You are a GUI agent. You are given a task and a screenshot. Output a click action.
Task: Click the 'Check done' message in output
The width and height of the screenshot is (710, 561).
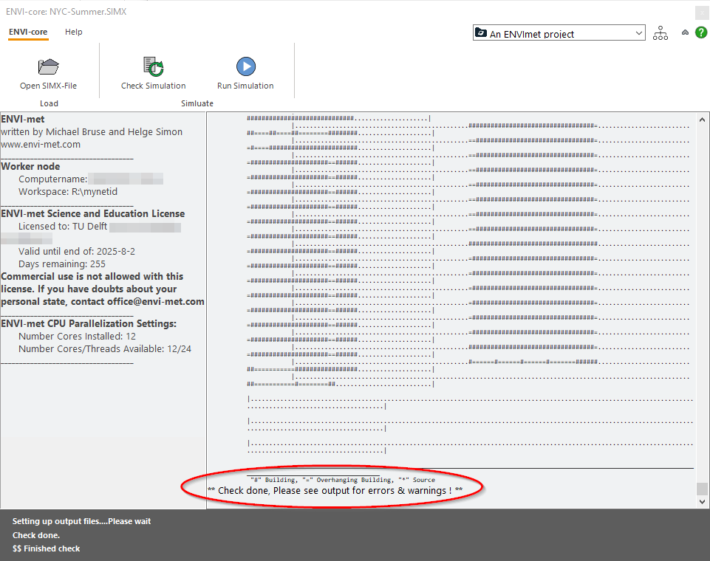pos(335,491)
